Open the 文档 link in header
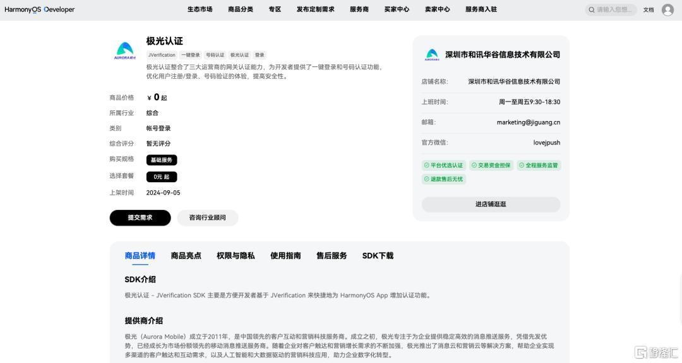Screen dimensions: 682x363 649,9
